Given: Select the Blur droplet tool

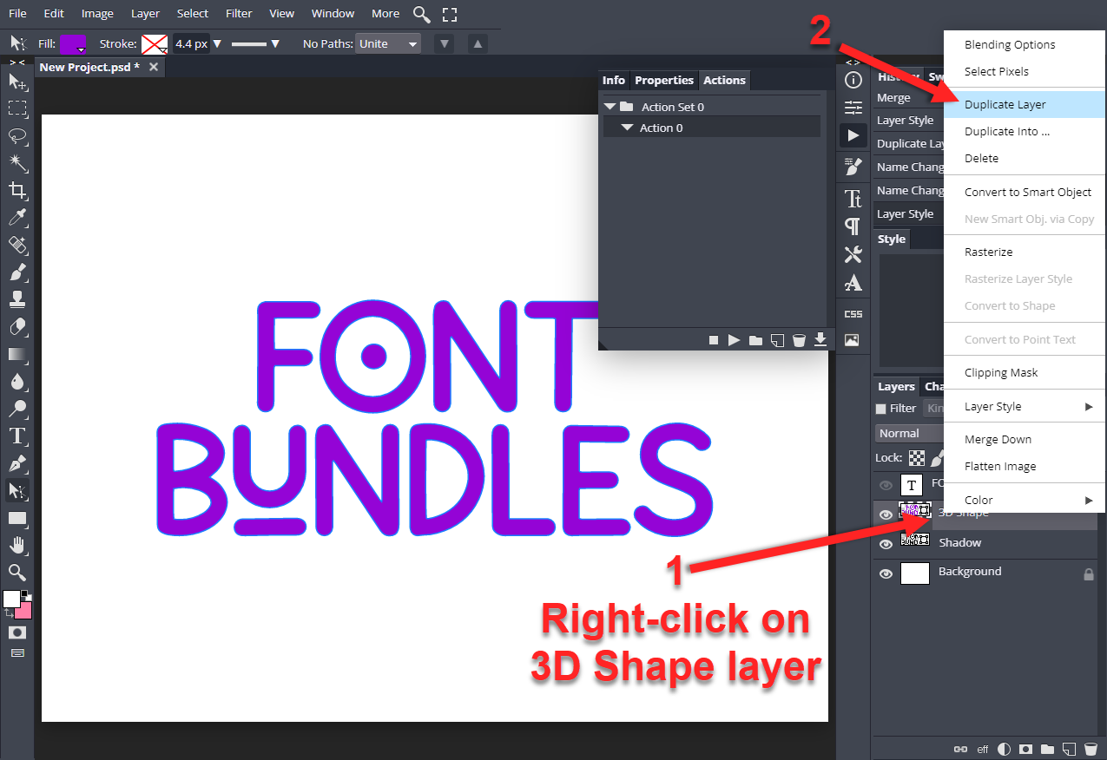Looking at the screenshot, I should coord(17,382).
